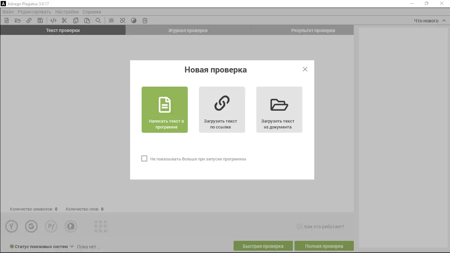450x253 pixels.
Task: Choose Написать текст в программе tile
Action: [165, 110]
